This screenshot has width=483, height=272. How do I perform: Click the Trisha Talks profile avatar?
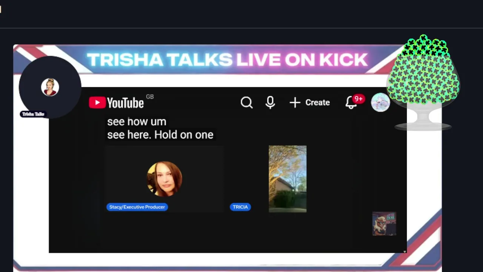(50, 87)
